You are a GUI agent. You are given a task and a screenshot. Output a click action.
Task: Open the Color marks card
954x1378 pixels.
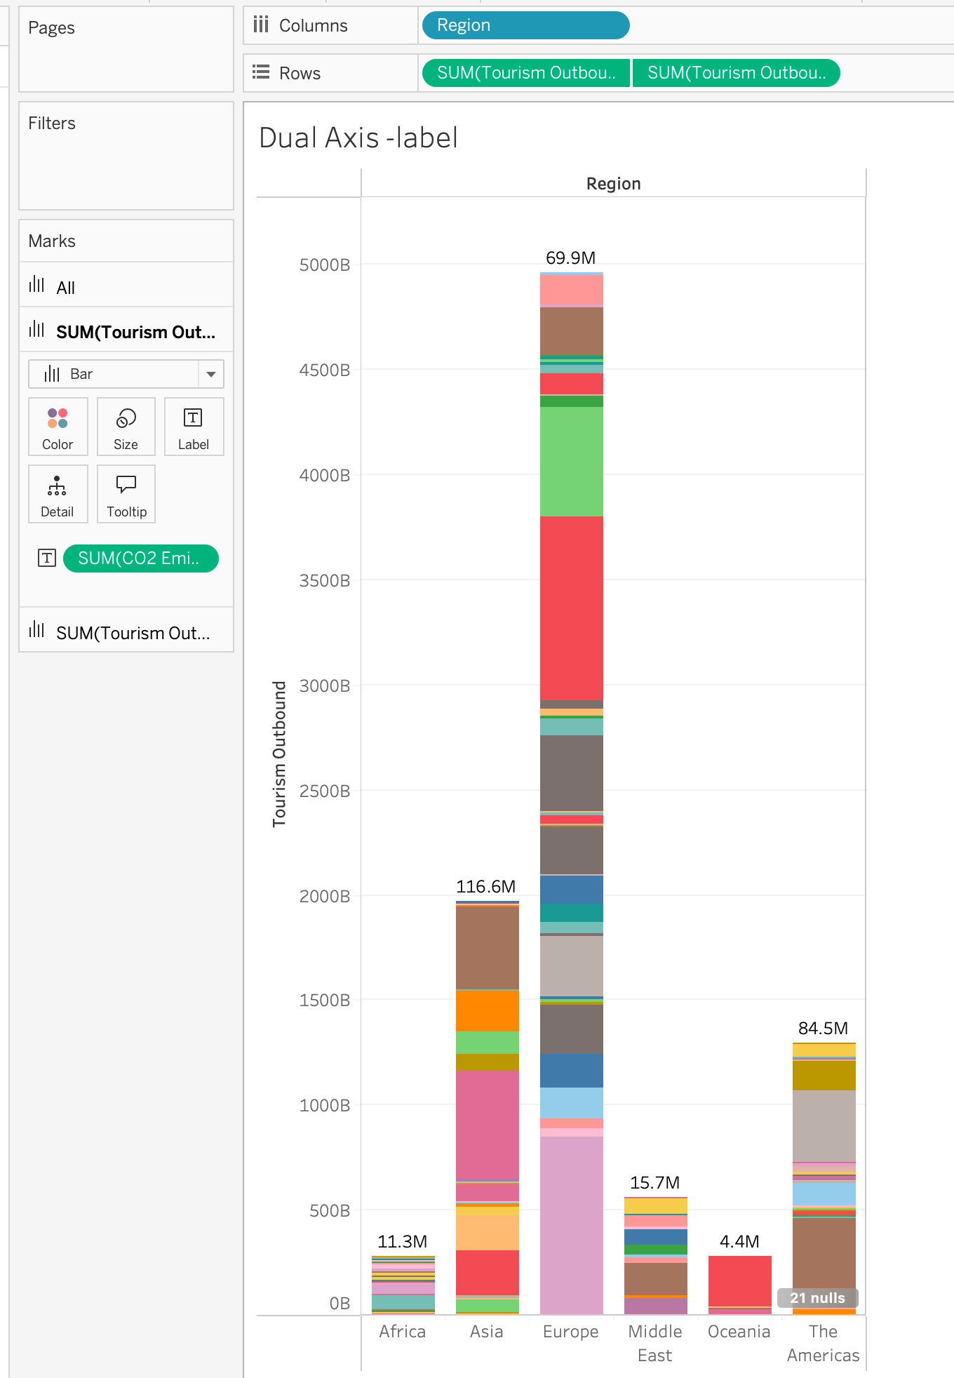coord(58,427)
